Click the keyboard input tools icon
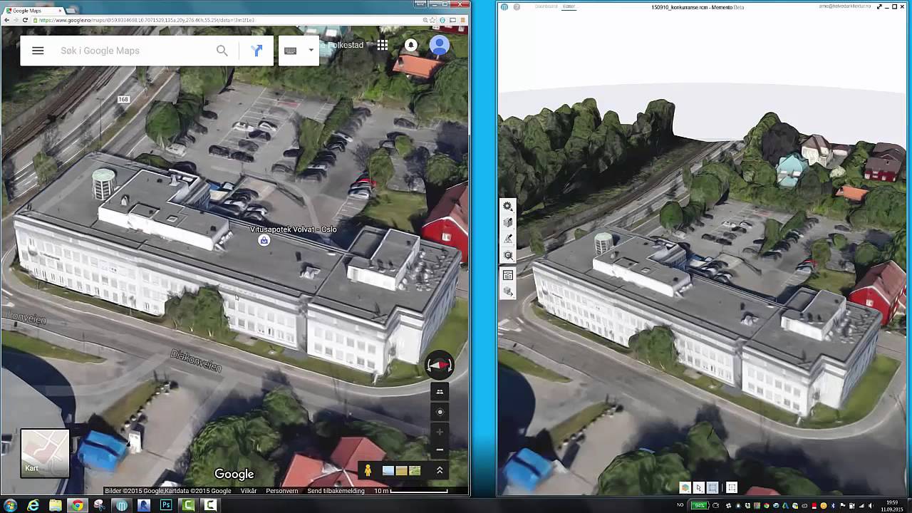This screenshot has height=513, width=912. pyautogui.click(x=290, y=51)
